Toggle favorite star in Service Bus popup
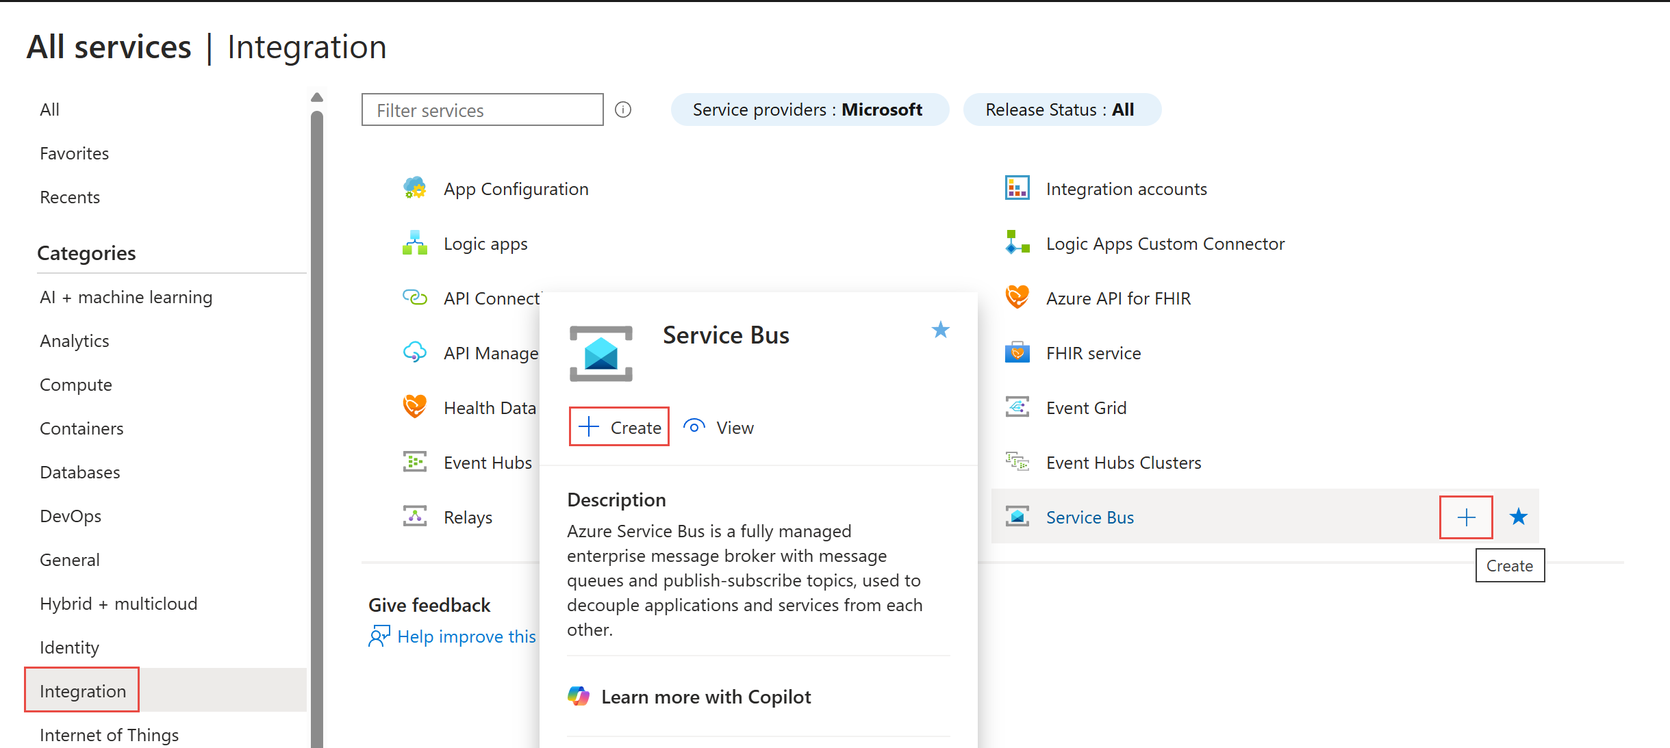This screenshot has width=1670, height=748. click(x=940, y=331)
